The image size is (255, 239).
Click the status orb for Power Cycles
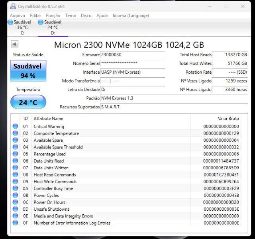(x=15, y=195)
